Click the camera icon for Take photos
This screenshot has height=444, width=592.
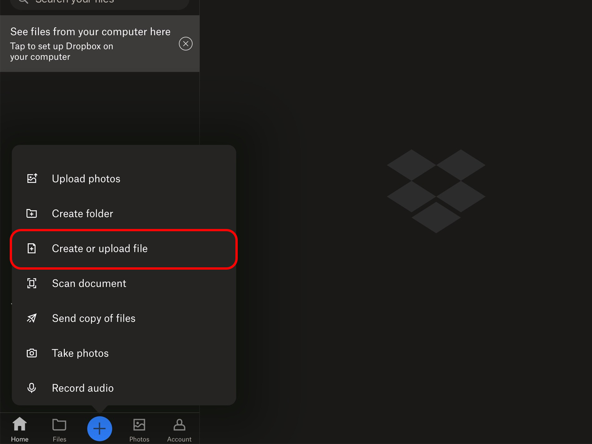[32, 353]
